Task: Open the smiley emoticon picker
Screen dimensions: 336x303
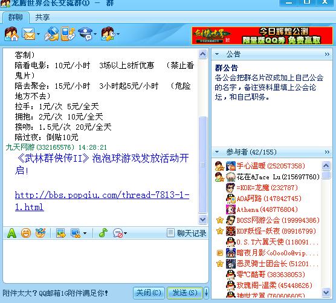Action: coord(26,233)
